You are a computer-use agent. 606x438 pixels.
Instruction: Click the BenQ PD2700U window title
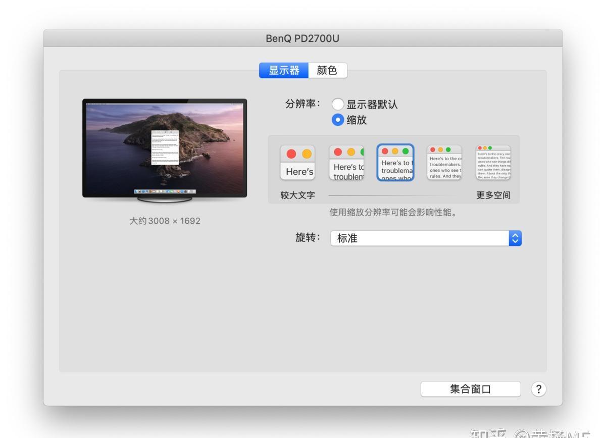pyautogui.click(x=302, y=38)
